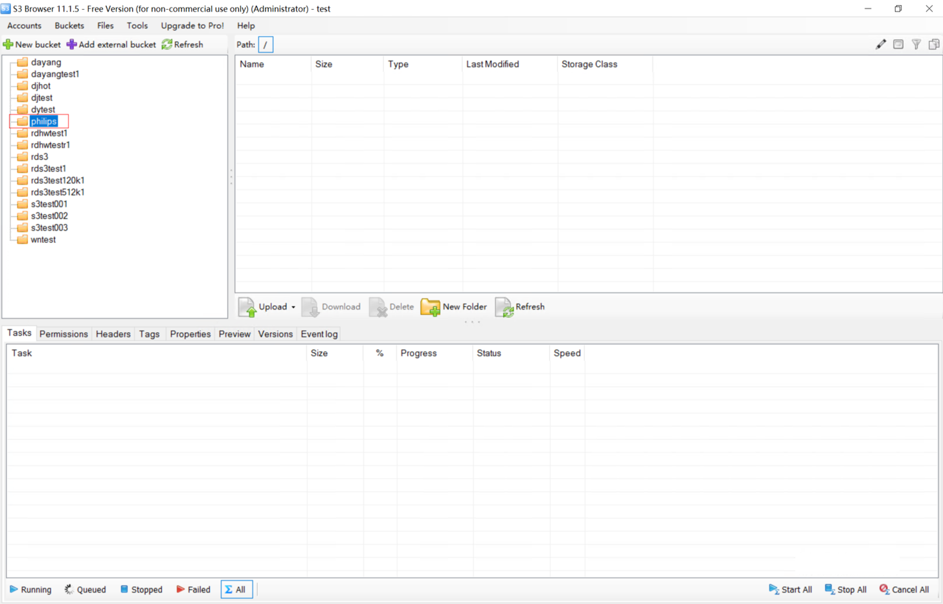Image resolution: width=943 pixels, height=604 pixels.
Task: Select the philips bucket
Action: click(x=43, y=121)
